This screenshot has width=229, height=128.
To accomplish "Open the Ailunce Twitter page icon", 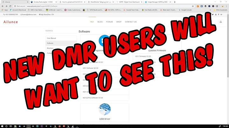I will [x=213, y=14].
